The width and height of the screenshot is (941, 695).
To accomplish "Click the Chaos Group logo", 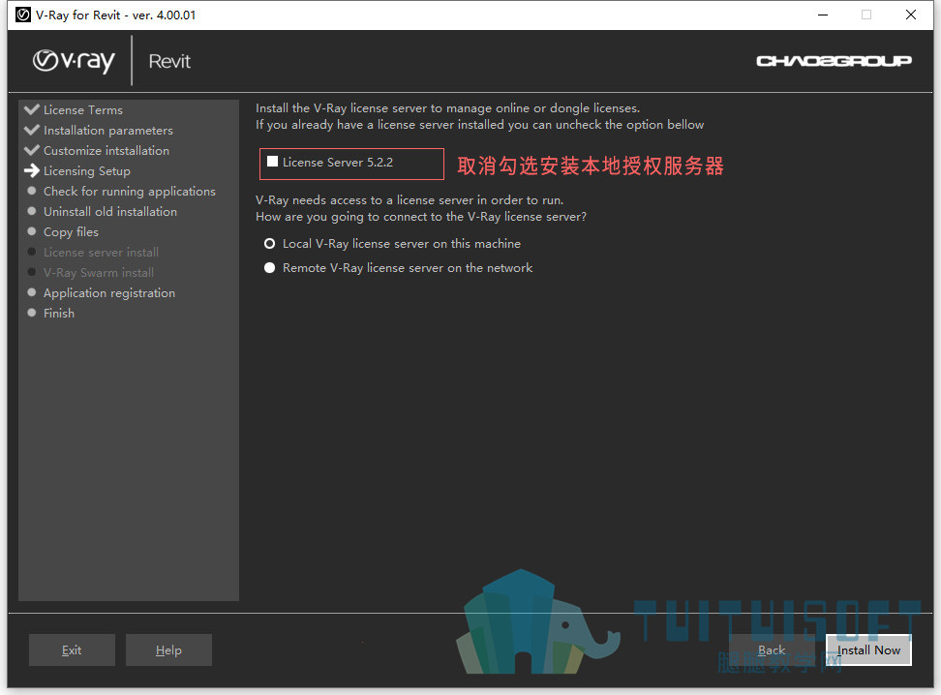I will 834,61.
